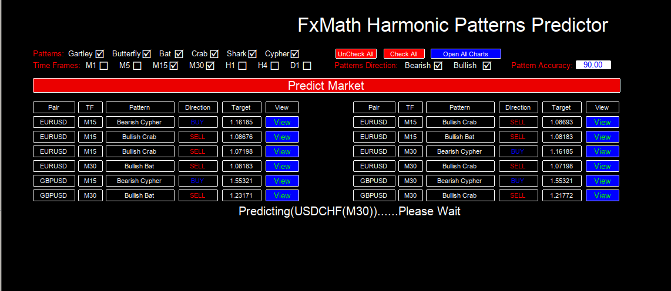Enable the M5 time frame checkbox

click(137, 66)
